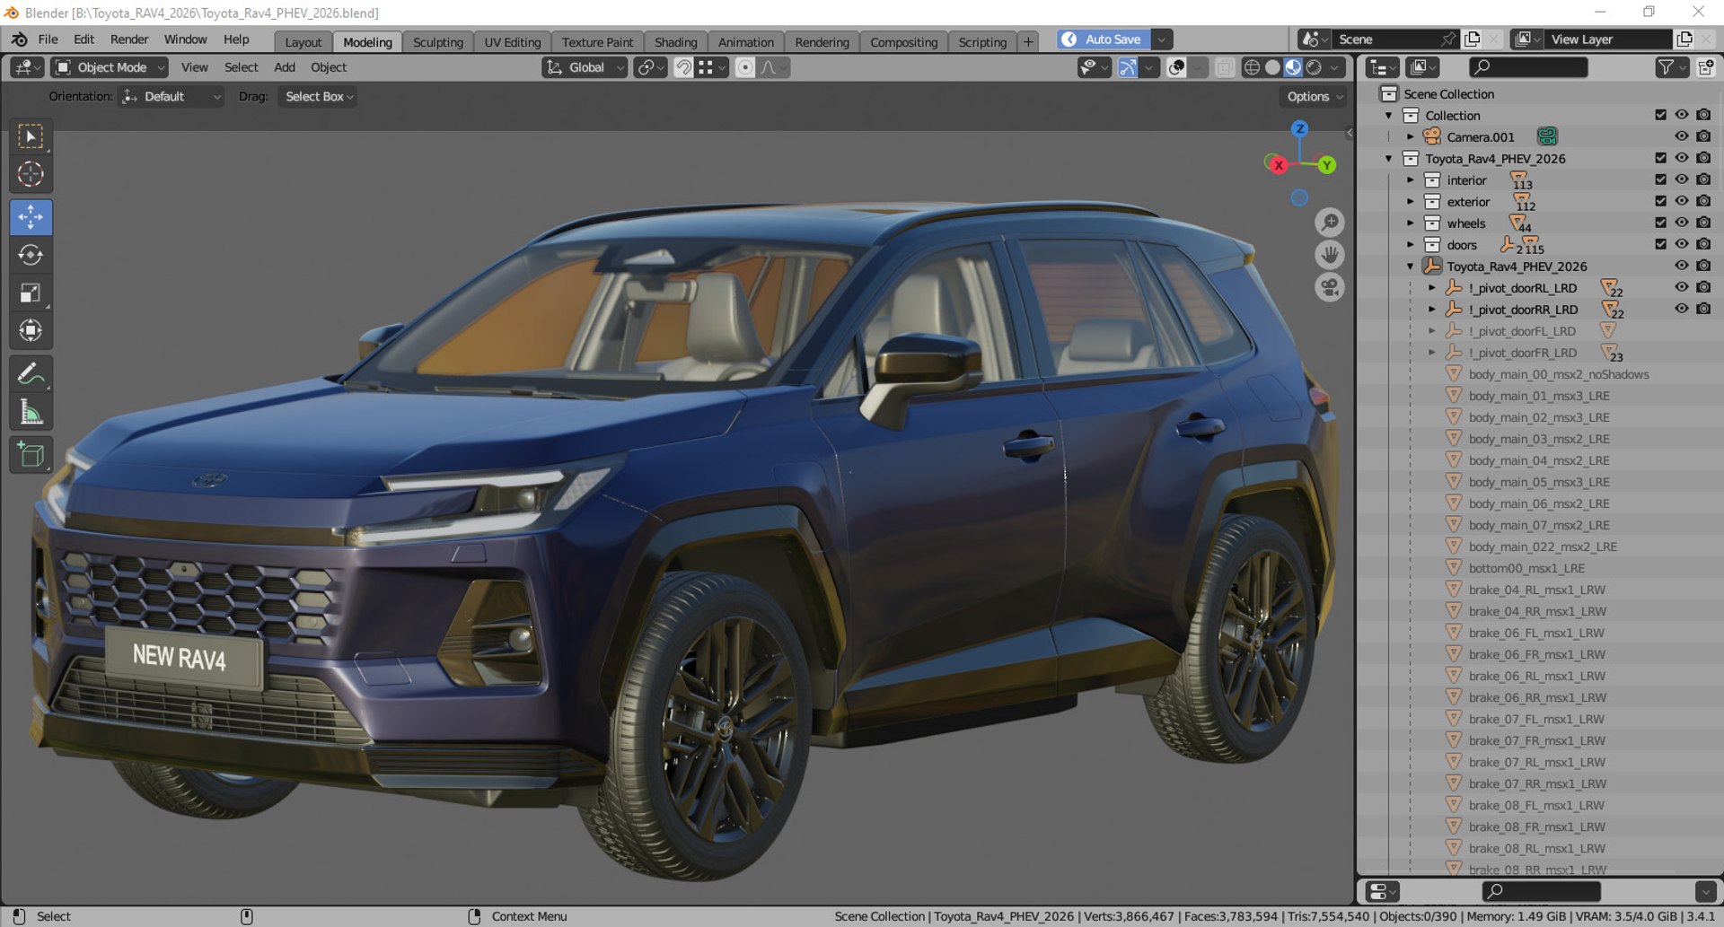This screenshot has width=1724, height=927.
Task: Select the Rotate tool
Action: 31,255
